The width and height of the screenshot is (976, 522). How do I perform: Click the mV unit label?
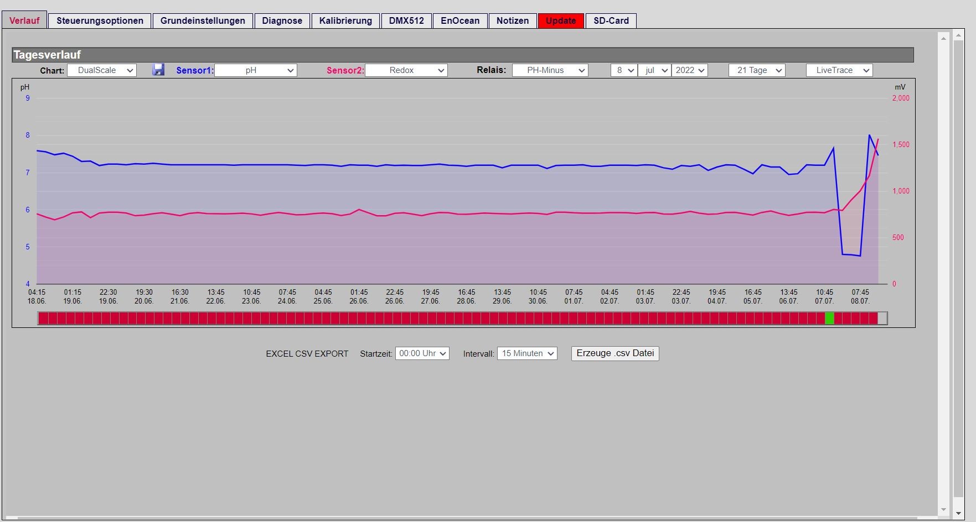(900, 87)
